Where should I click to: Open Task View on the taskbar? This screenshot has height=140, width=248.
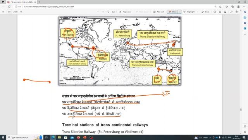pyautogui.click(x=46, y=137)
